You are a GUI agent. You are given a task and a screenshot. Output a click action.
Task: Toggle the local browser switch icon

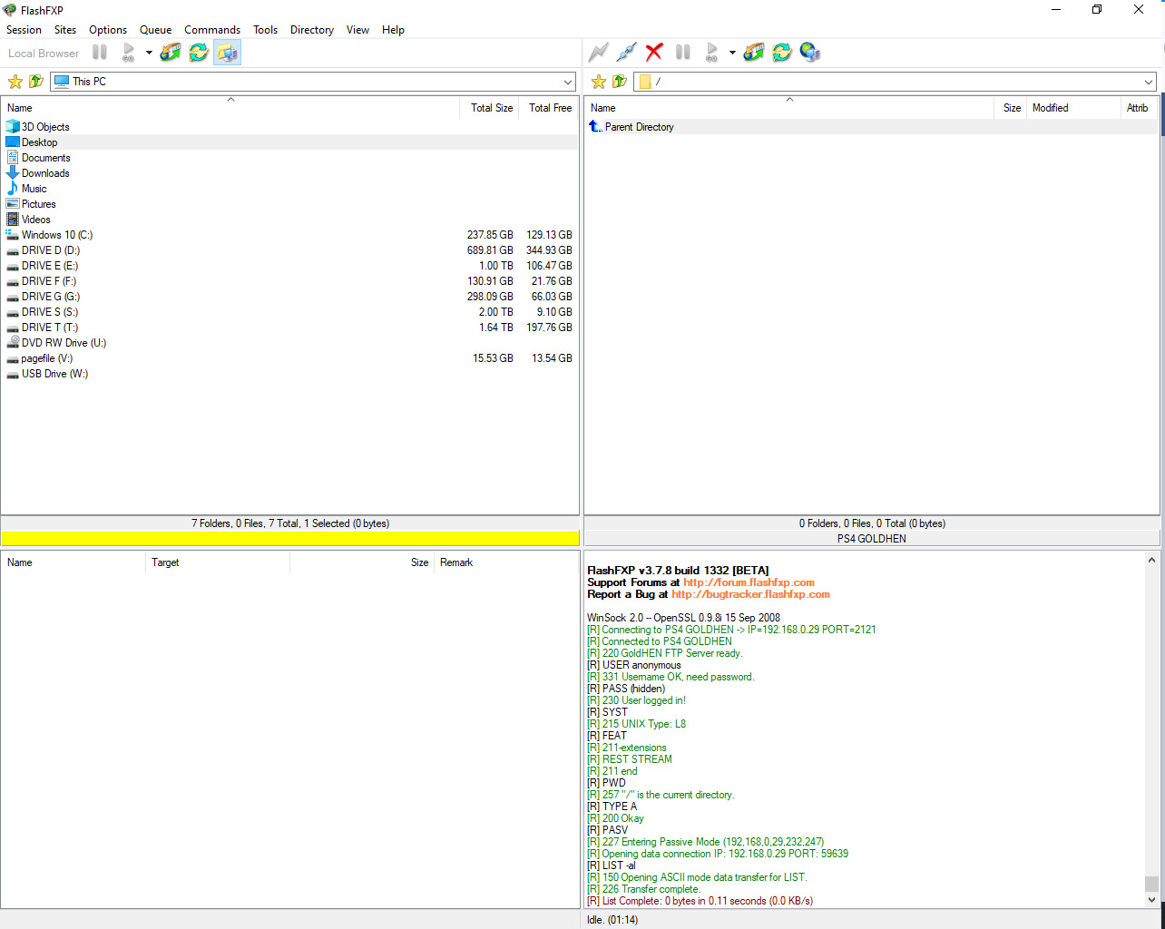pyautogui.click(x=227, y=53)
